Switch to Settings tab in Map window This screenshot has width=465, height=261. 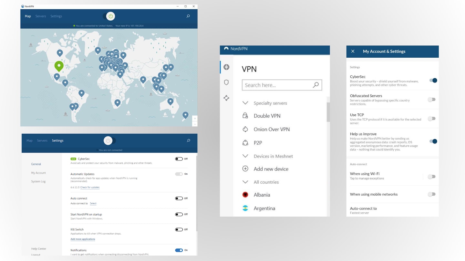click(x=56, y=16)
